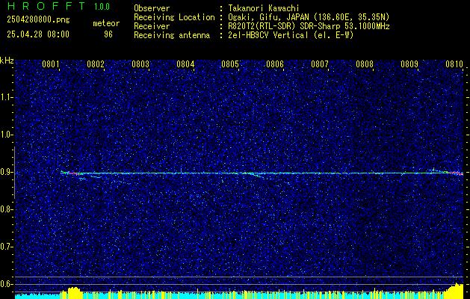The image size is (470, 299).
Task: Click the 0.8 frequency axis label
Action: [6, 209]
